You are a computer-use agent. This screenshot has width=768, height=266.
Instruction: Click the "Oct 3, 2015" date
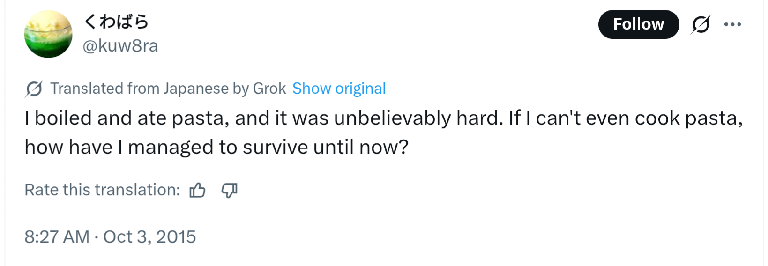(149, 237)
